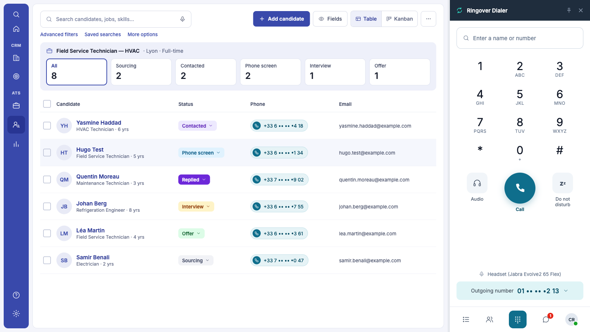Filter by Phone screen stage
The height and width of the screenshot is (332, 590).
tap(270, 72)
